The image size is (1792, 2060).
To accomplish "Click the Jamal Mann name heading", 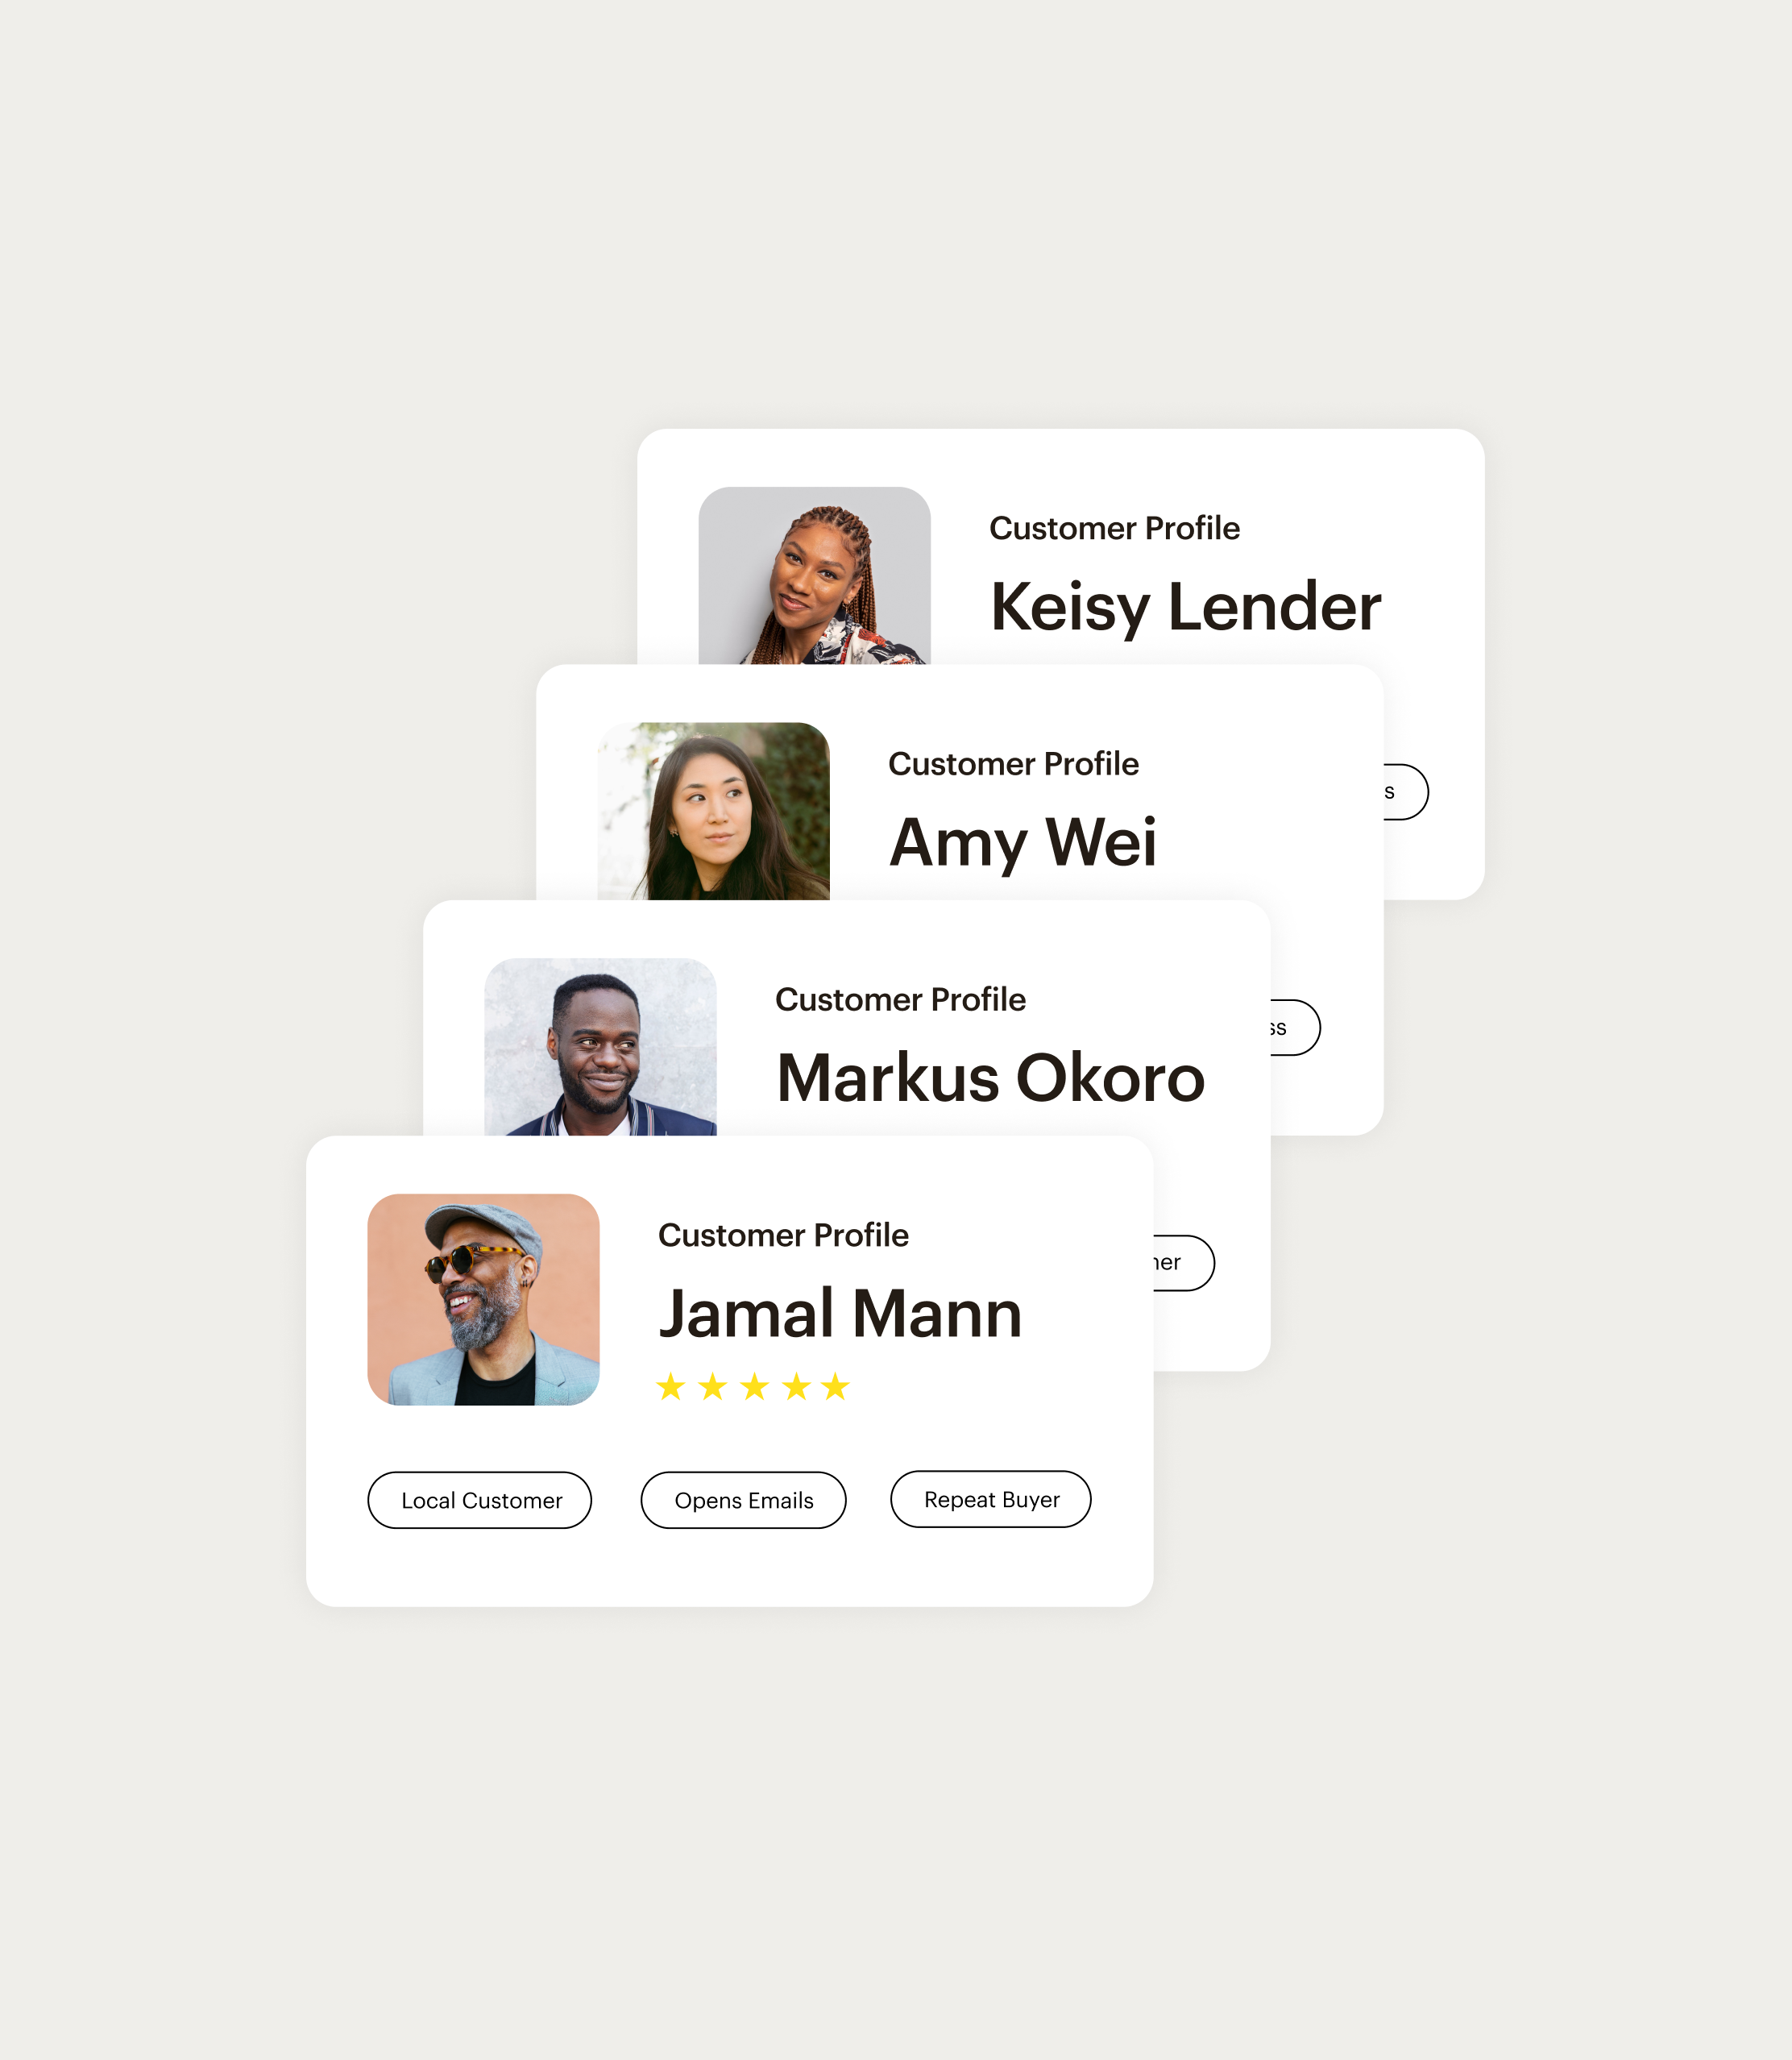I will (840, 1313).
